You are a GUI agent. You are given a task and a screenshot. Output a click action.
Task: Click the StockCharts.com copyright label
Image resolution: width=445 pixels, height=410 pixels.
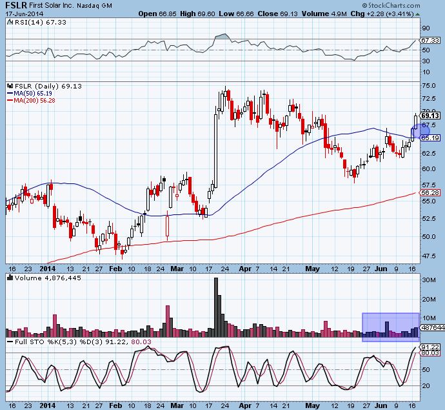click(x=391, y=5)
